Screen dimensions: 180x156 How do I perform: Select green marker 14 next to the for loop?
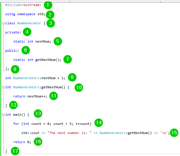[99, 123]
